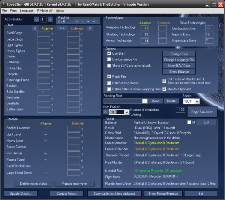Click arrow next to Rocket Launcher defender field
Viewport: 225px width, 200px height.
pyautogui.click(x=82, y=129)
